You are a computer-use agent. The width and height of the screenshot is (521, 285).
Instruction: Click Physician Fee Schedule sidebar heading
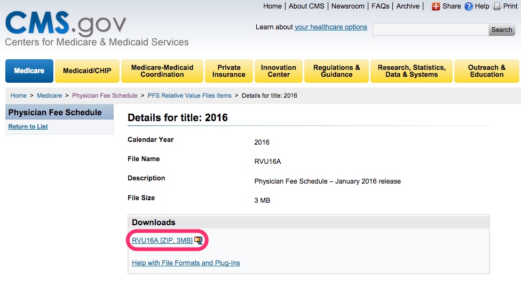55,112
